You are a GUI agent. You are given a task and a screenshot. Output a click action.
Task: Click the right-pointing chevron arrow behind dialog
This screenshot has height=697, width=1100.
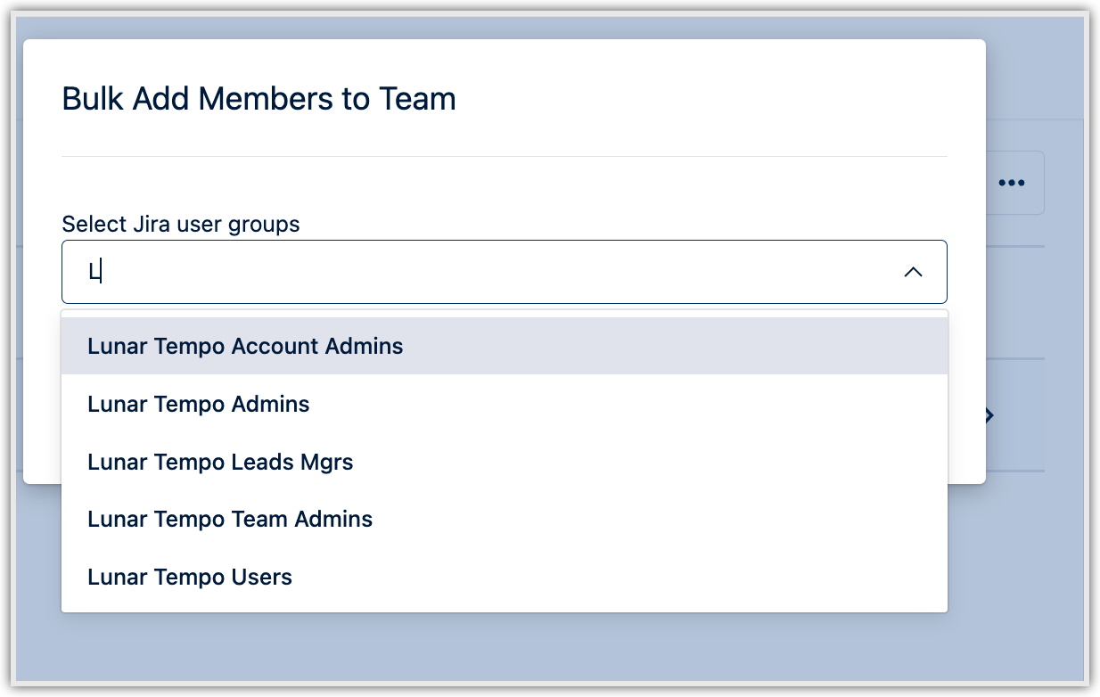click(x=989, y=415)
